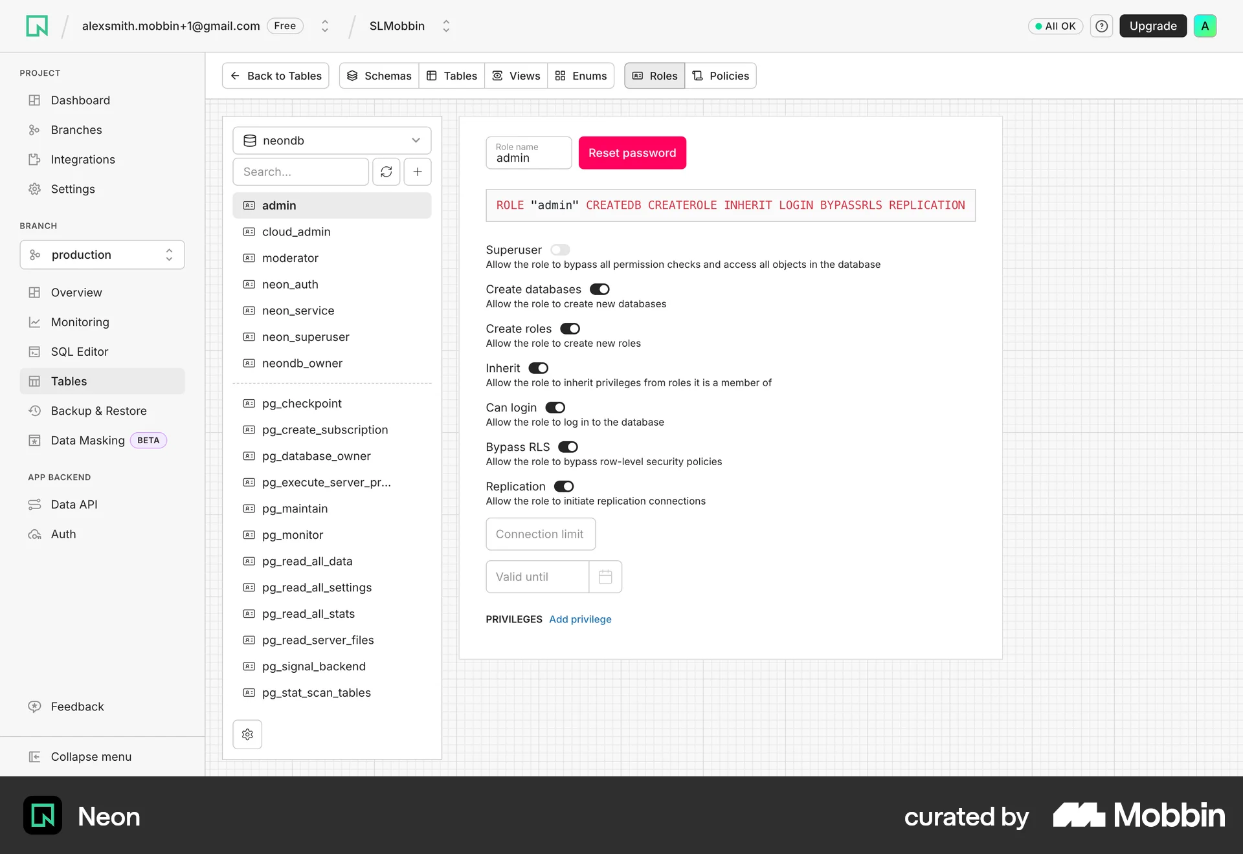Expand the SLMobbin project switcher arrows
Viewport: 1243px width, 854px height.
click(x=446, y=26)
